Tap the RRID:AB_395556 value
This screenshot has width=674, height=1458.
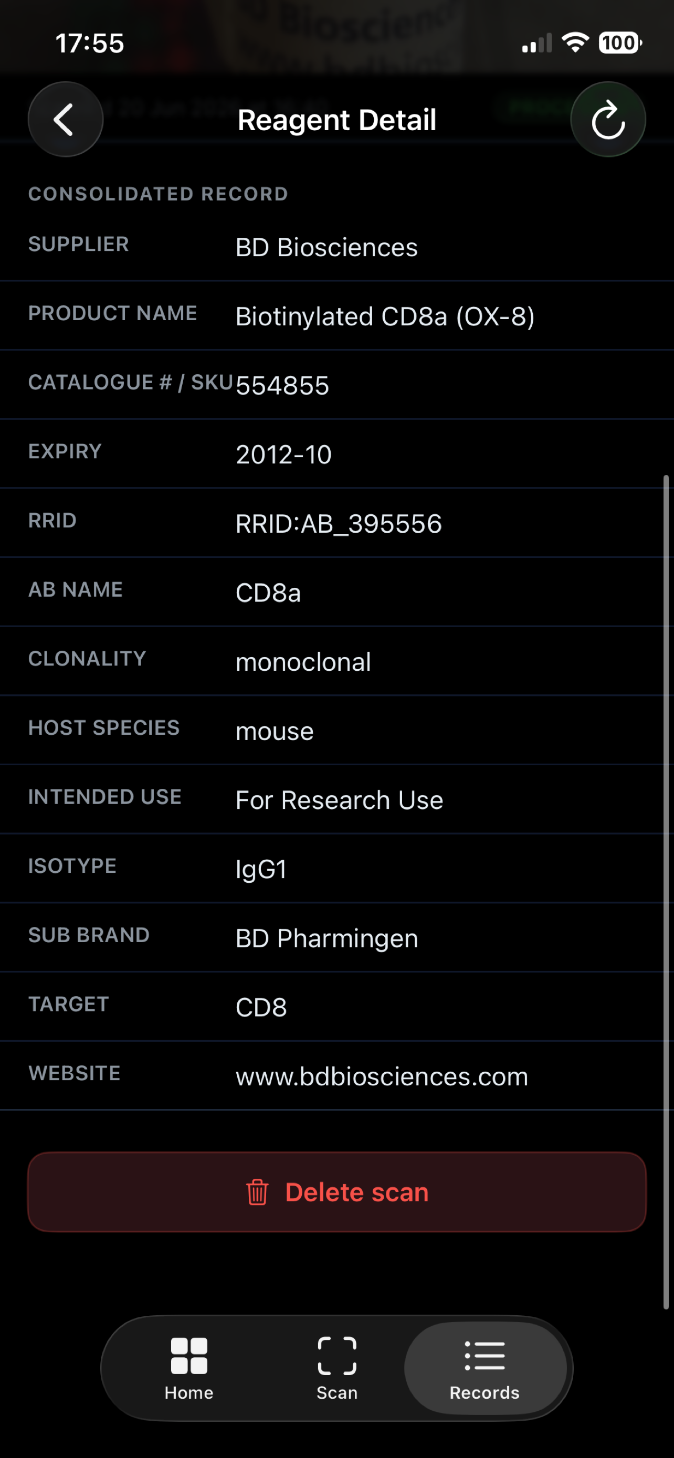click(x=339, y=524)
